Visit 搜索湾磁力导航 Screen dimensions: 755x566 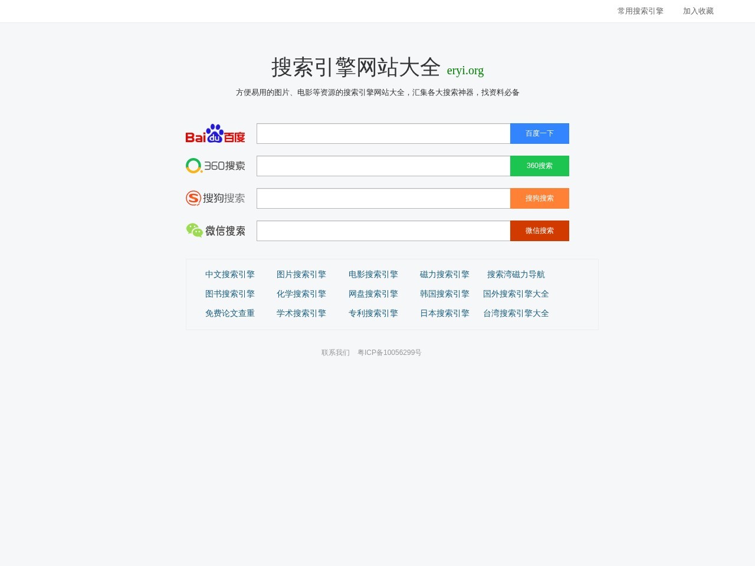coord(516,274)
